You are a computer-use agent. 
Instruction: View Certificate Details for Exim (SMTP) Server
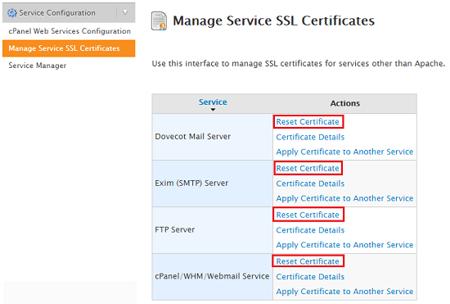coord(310,184)
